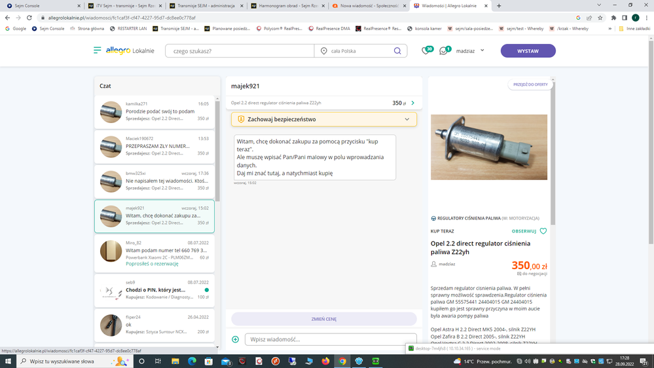Open Chrome from the taskbar
This screenshot has width=654, height=368.
click(x=342, y=361)
